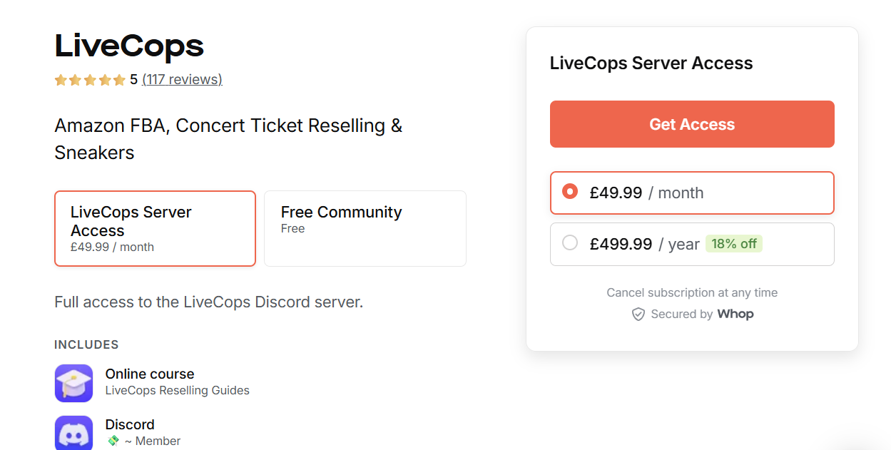
Task: Click the LiveCops page title
Action: pos(128,45)
